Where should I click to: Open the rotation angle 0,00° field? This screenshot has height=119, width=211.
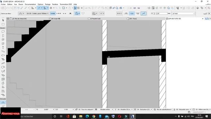tap(46, 109)
